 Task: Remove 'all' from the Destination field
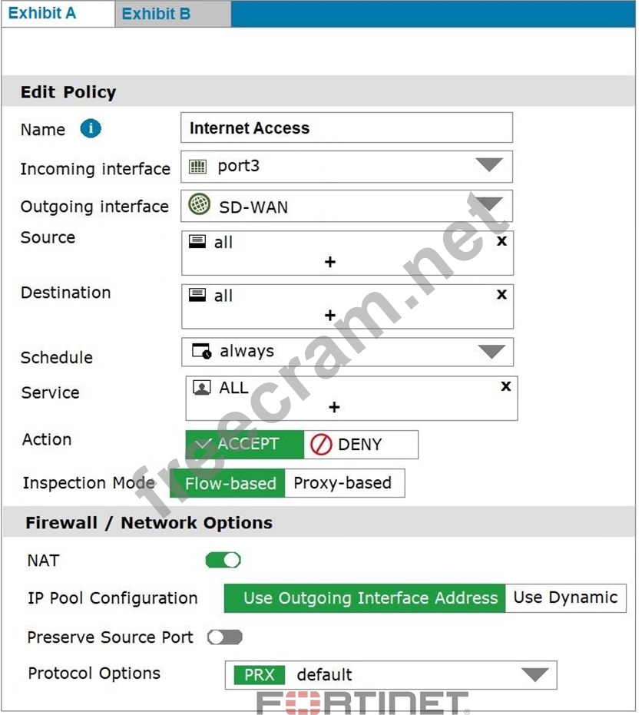[x=501, y=295]
